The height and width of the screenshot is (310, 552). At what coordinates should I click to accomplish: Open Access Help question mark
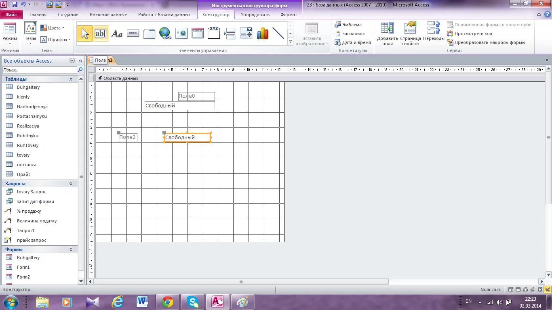tap(547, 15)
